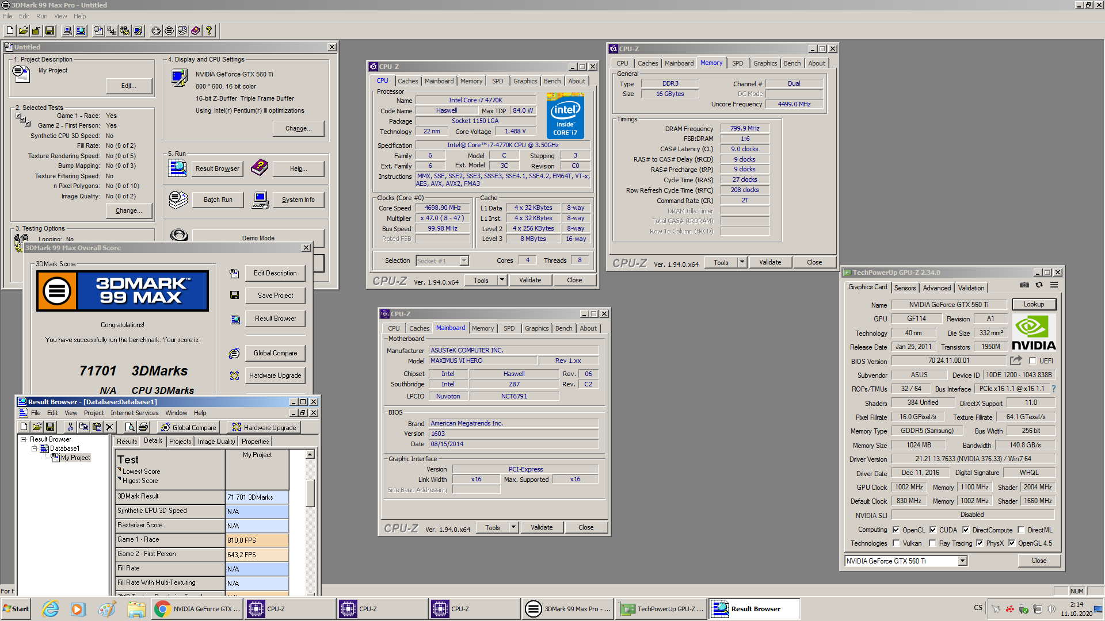This screenshot has width=1105, height=621.
Task: Click the Demo Mode button
Action: (x=258, y=238)
